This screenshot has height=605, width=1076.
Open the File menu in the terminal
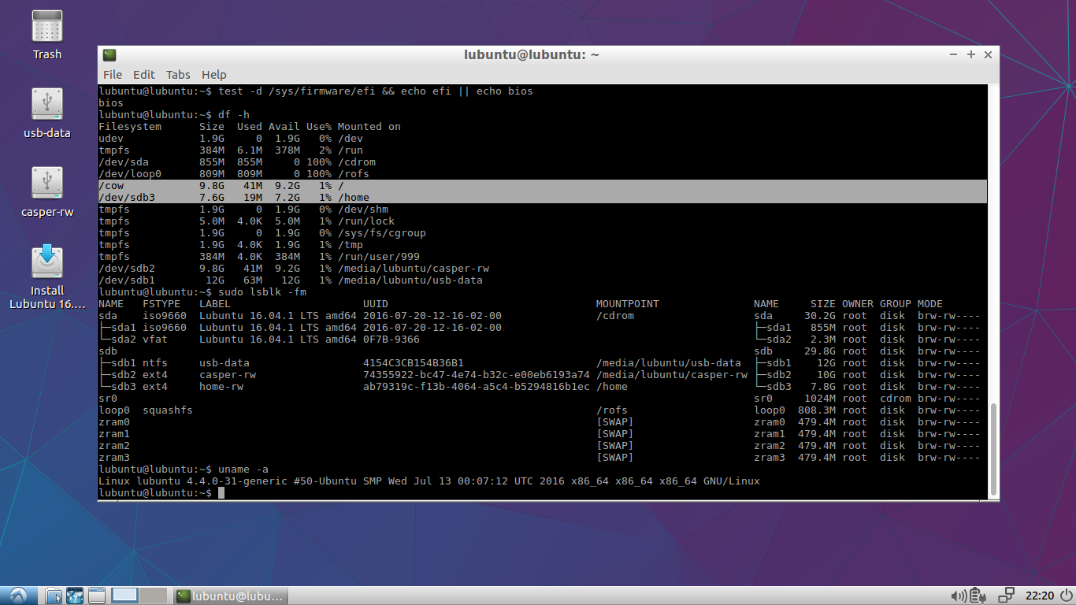pyautogui.click(x=113, y=75)
